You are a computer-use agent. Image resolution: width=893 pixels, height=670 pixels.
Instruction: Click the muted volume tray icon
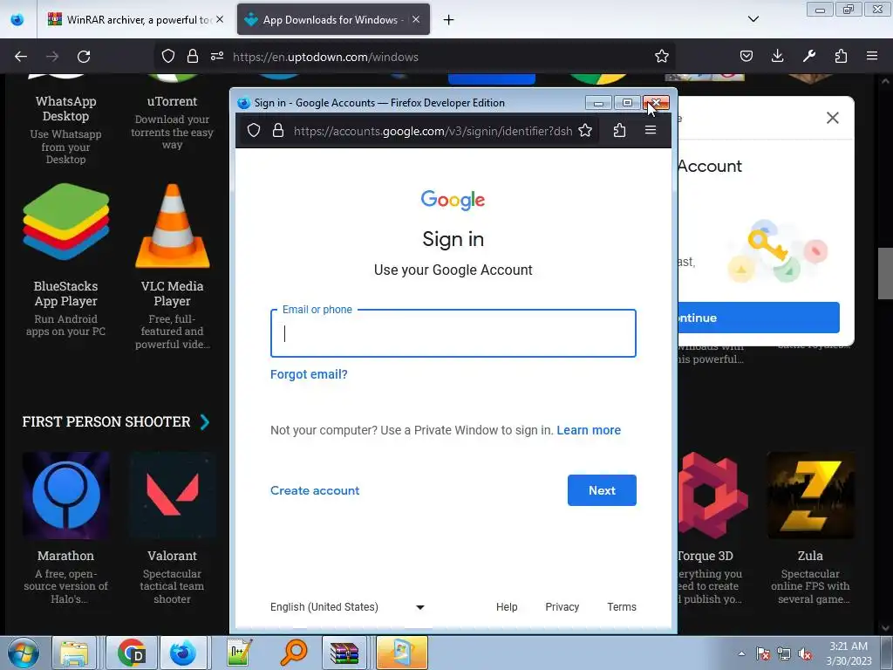[805, 653]
